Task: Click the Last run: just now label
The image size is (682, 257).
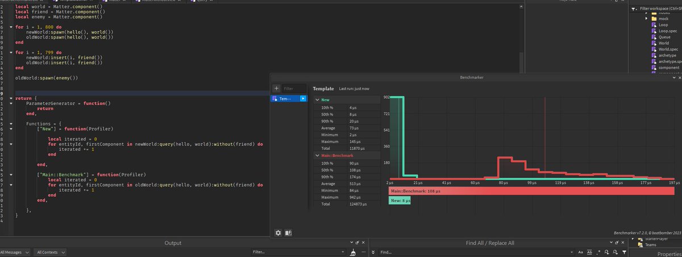Action: 354,89
